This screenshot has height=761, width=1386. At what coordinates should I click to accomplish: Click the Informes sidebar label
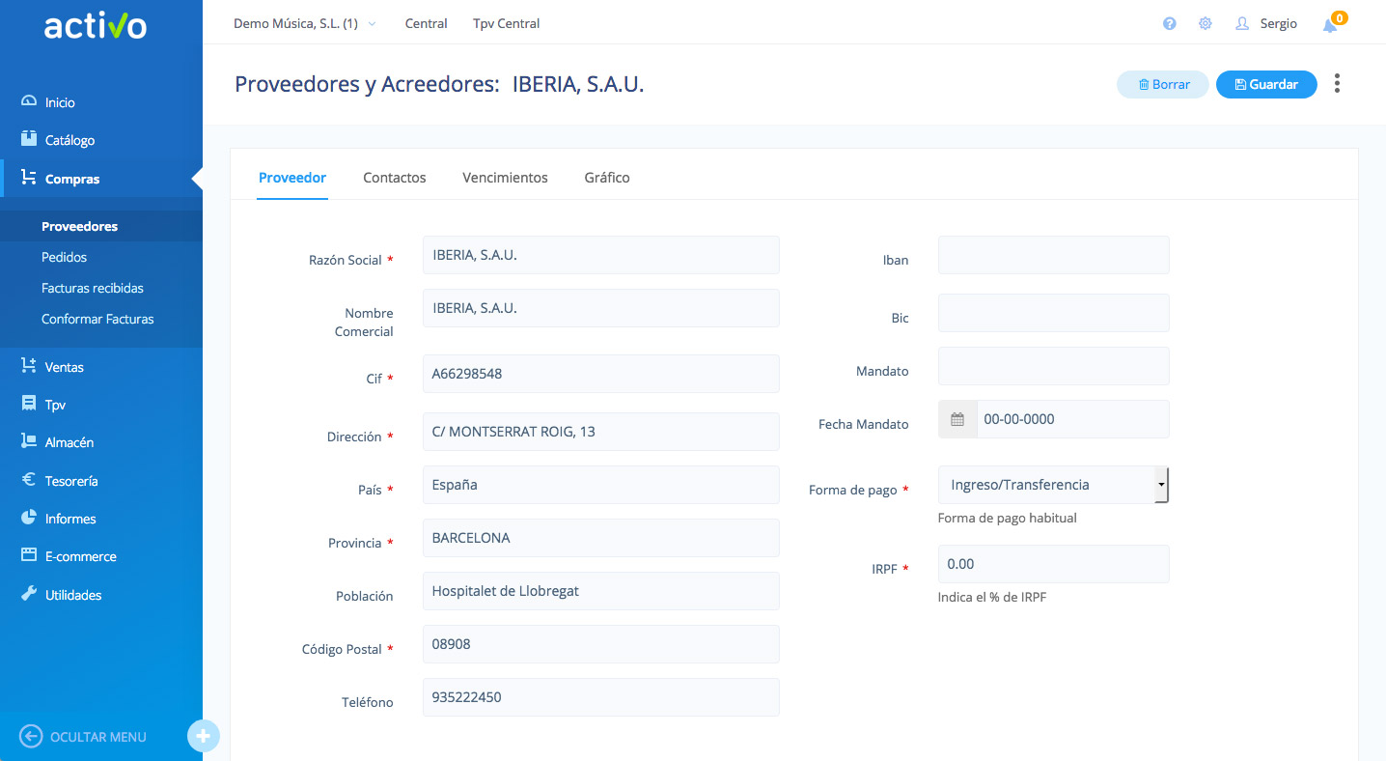pos(70,519)
